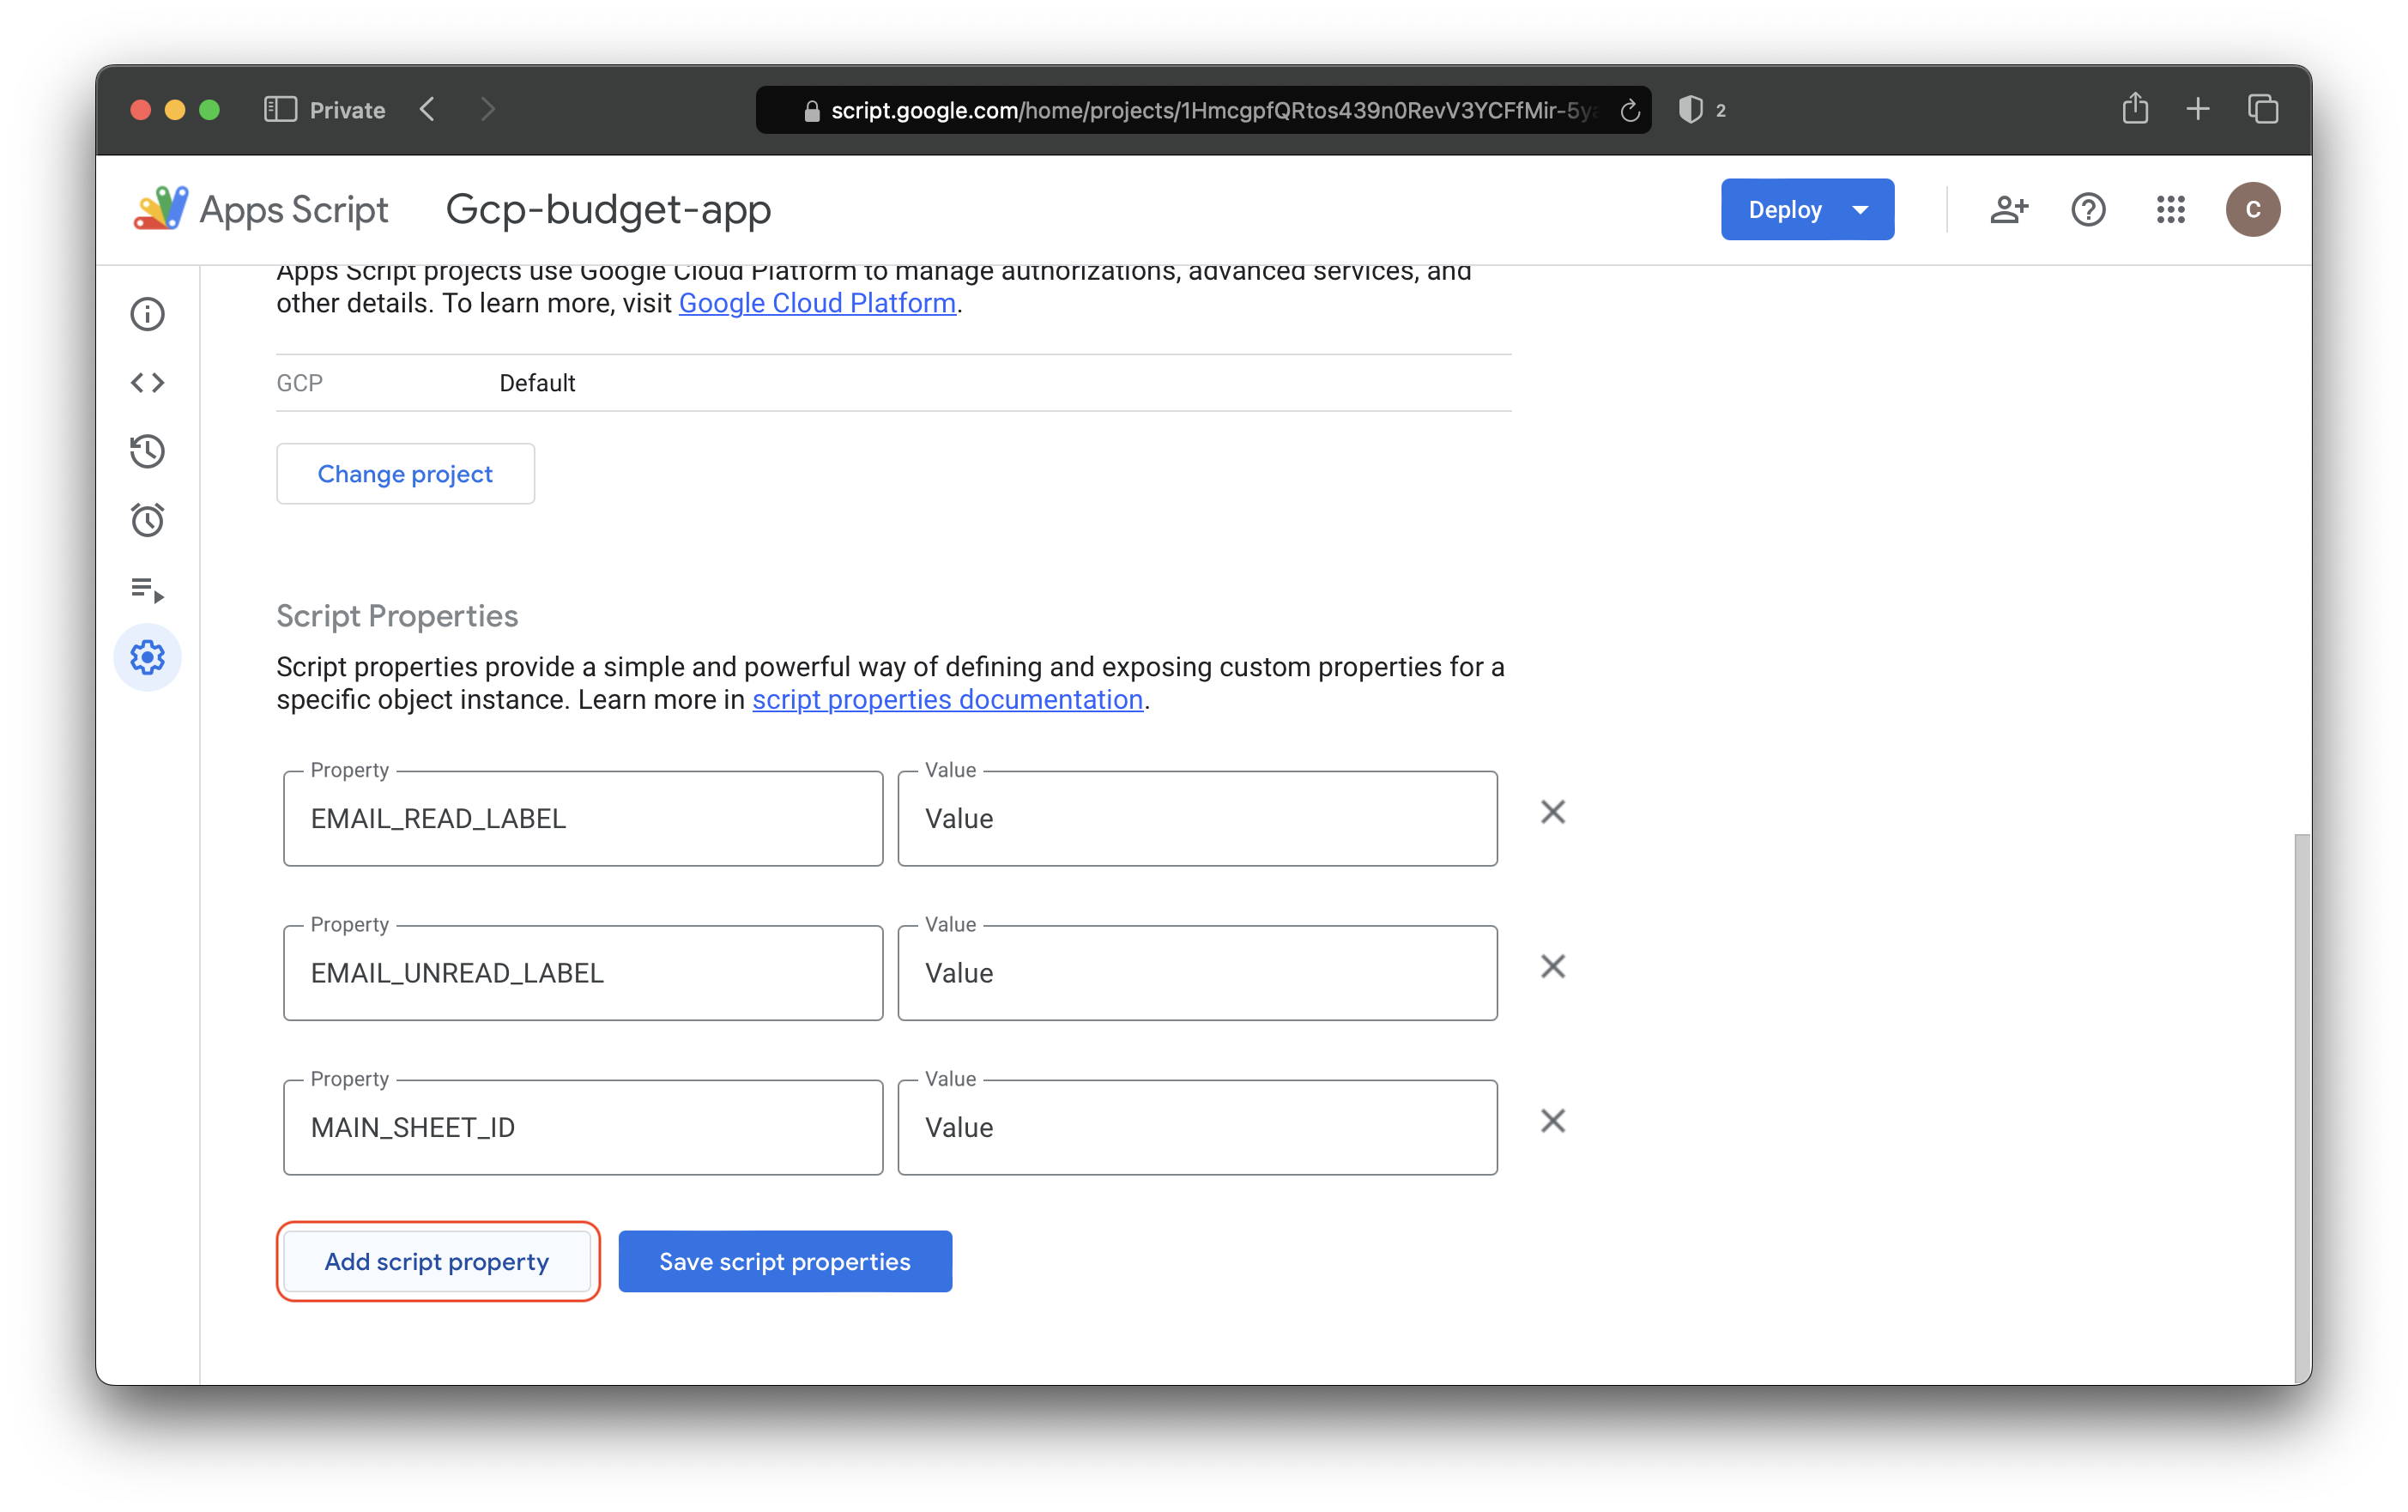Remove the EMAIL_READ_LABEL property row
The height and width of the screenshot is (1512, 2408).
tap(1552, 812)
